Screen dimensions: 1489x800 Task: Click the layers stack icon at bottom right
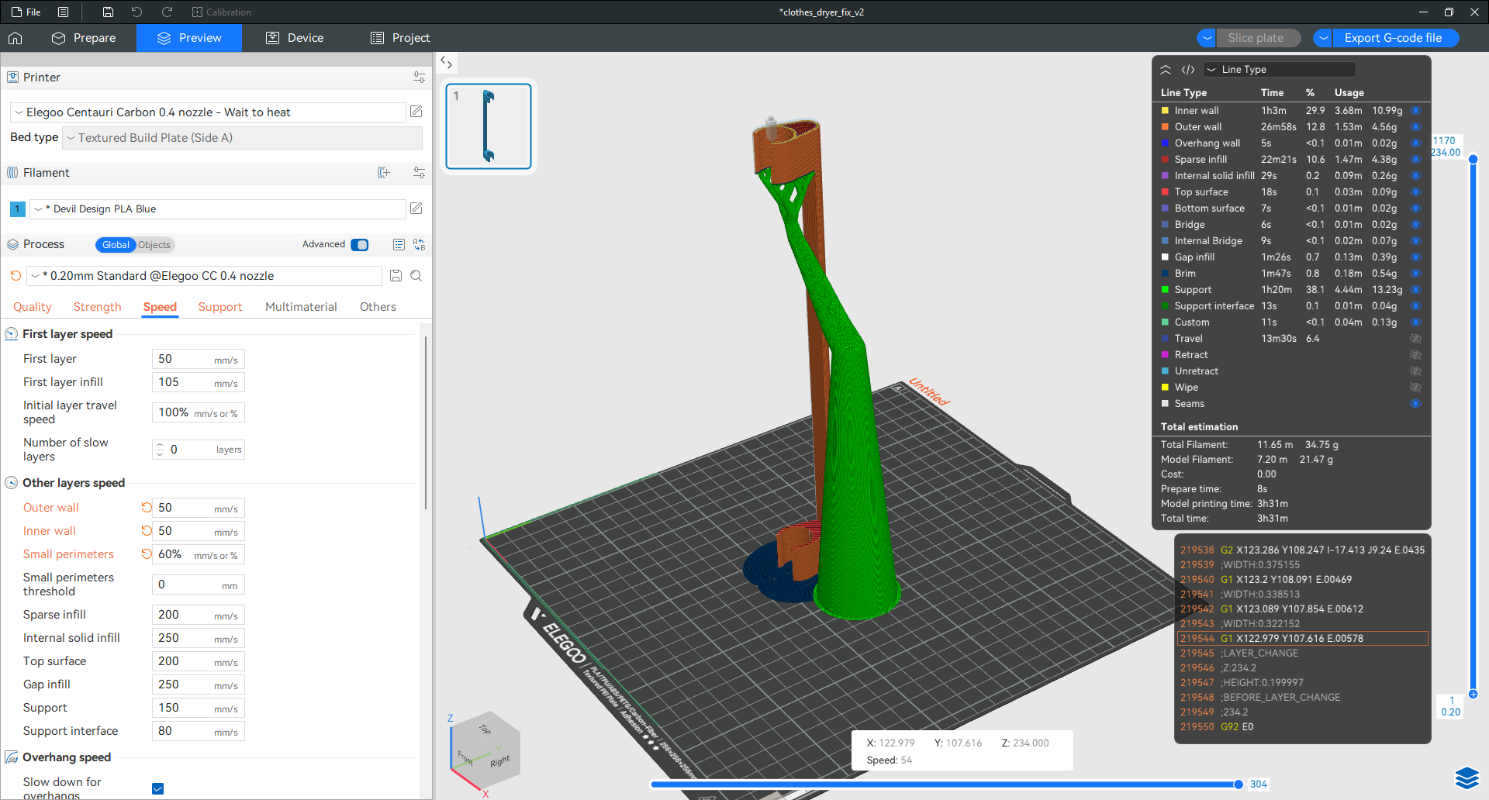[x=1467, y=778]
